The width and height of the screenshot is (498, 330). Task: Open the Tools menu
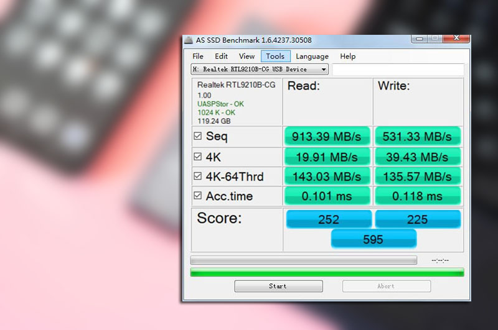point(275,57)
